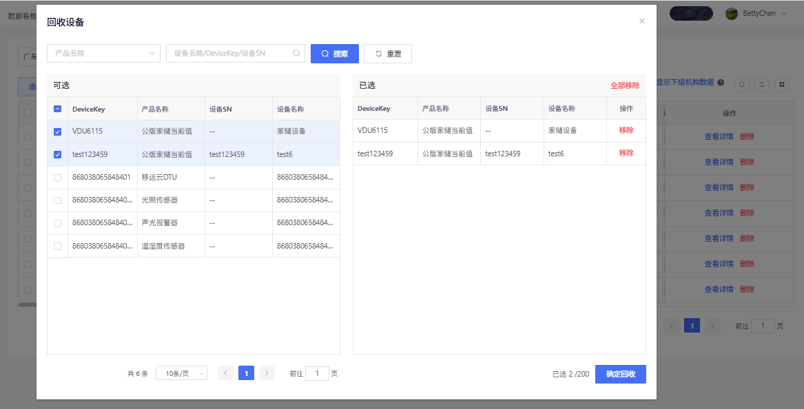Click the 重置 button
Image resolution: width=804 pixels, height=409 pixels.
click(388, 54)
